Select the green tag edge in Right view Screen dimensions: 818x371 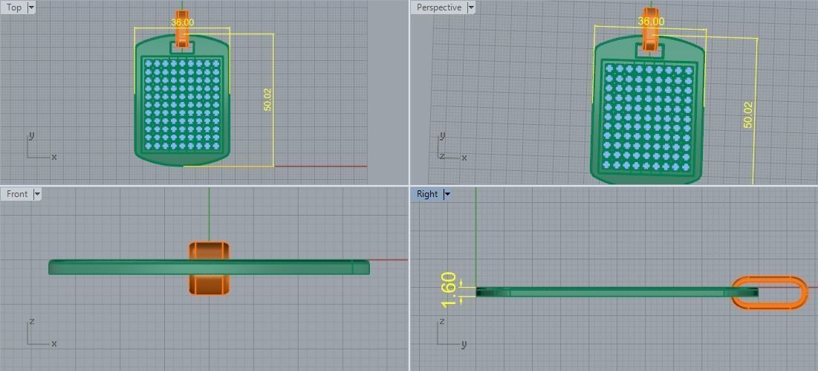(617, 292)
